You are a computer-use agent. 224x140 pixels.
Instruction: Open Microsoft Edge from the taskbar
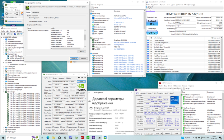pos(48,138)
